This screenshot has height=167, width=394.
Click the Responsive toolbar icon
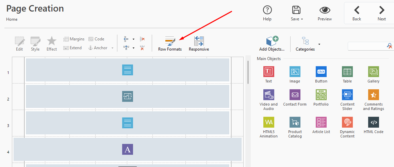click(199, 44)
